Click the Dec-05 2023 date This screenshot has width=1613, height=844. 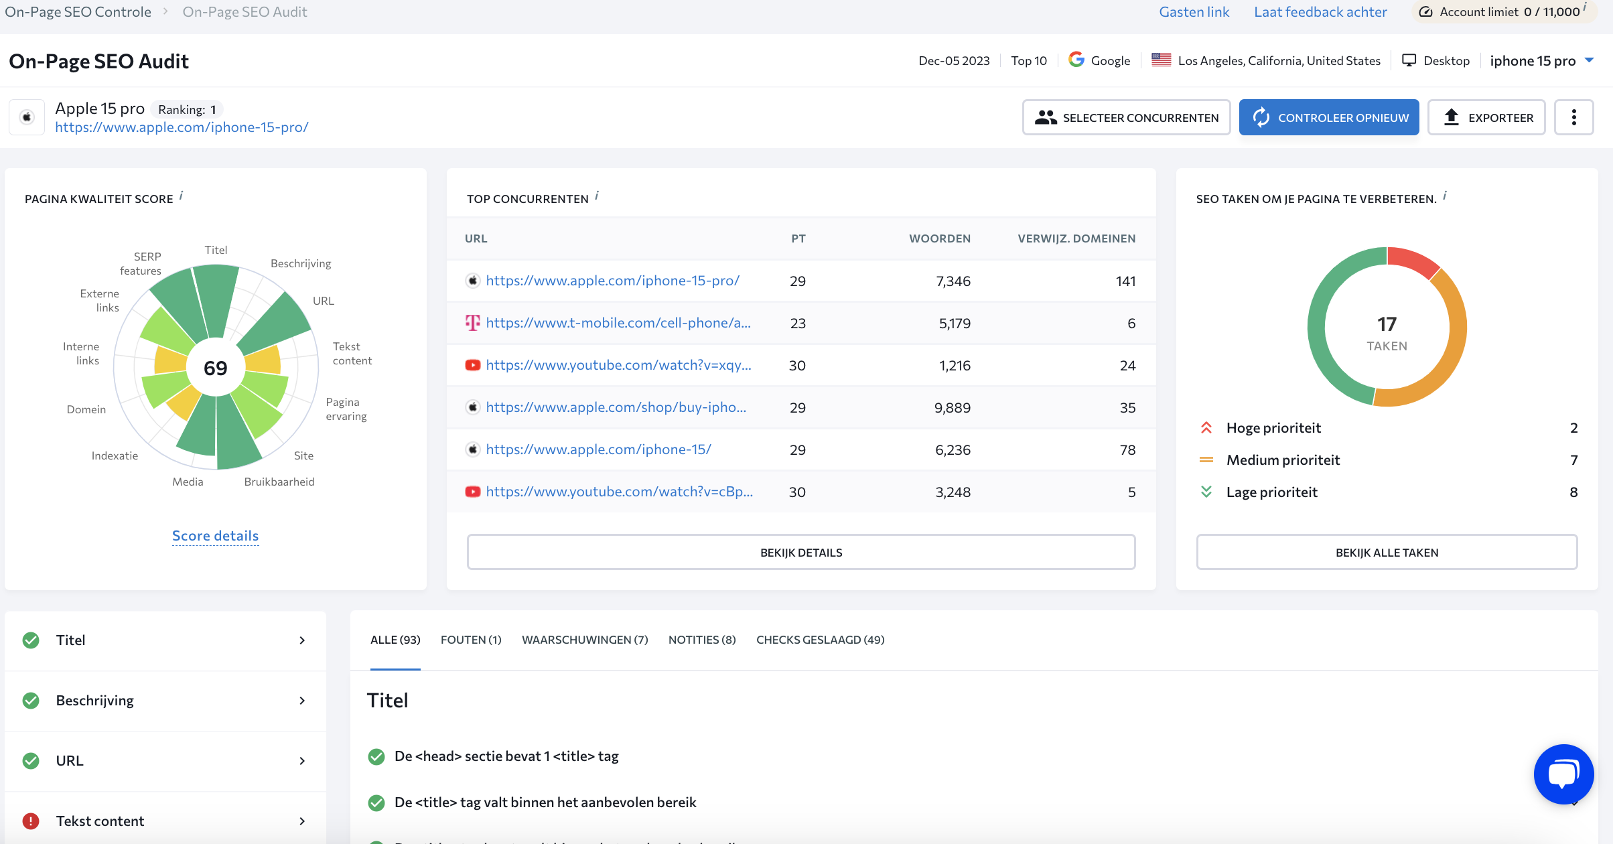pyautogui.click(x=954, y=61)
